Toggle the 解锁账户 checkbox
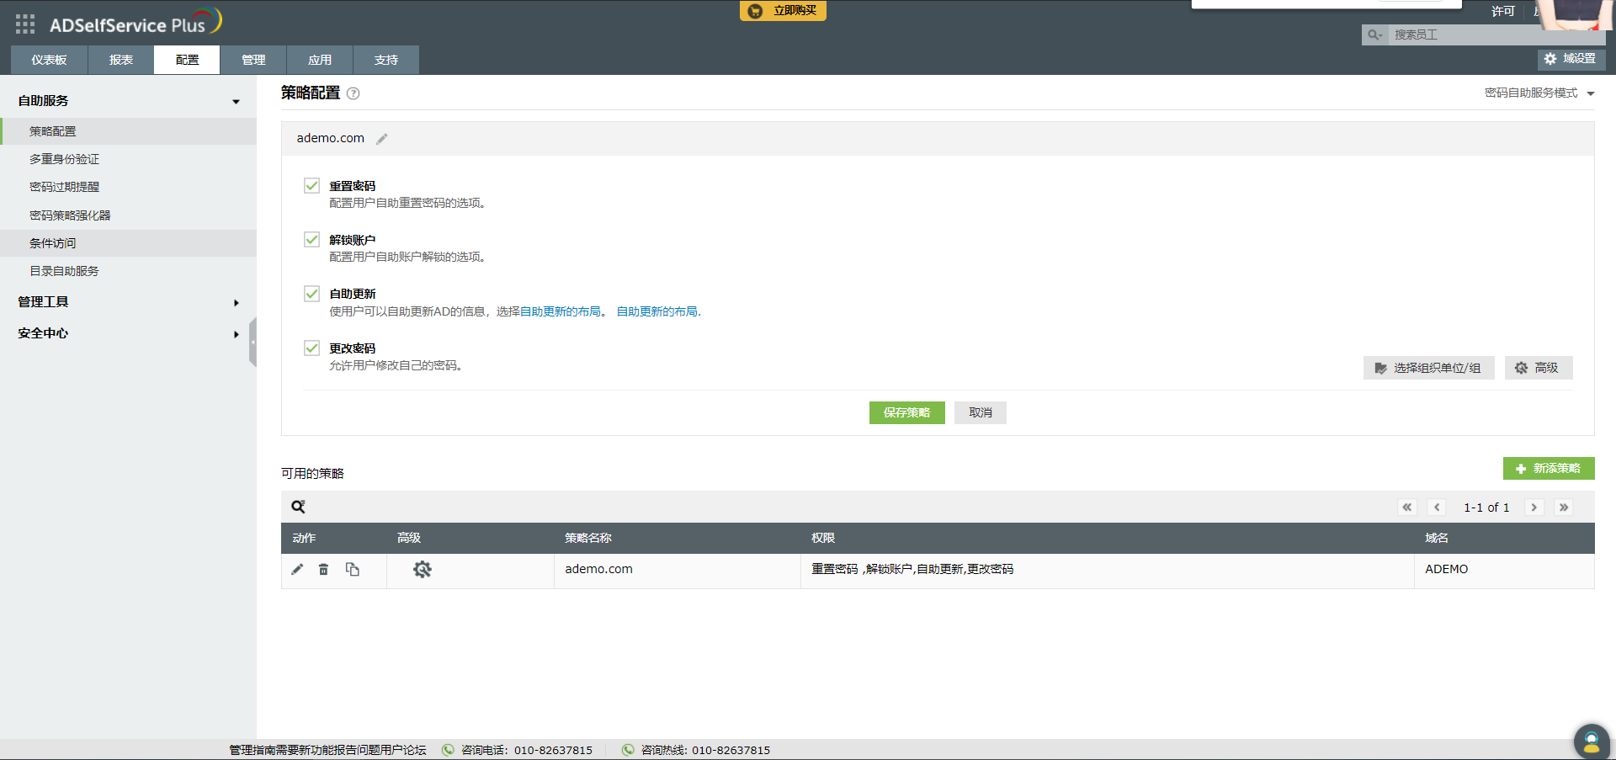The height and width of the screenshot is (760, 1616). click(311, 239)
